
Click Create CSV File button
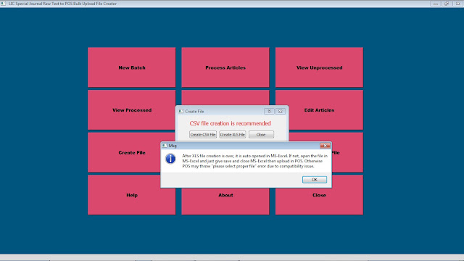click(203, 135)
